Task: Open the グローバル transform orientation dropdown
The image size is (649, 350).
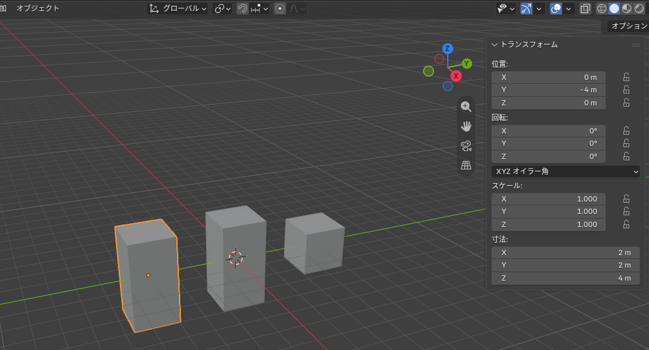Action: 178,9
